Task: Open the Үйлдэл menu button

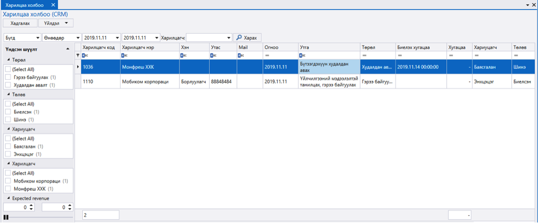Action: point(56,23)
